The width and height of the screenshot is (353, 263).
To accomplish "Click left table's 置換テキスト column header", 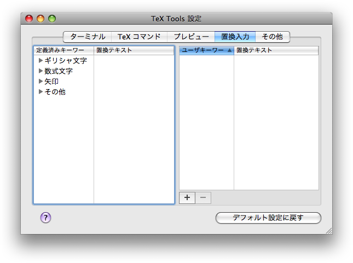I will [x=134, y=50].
